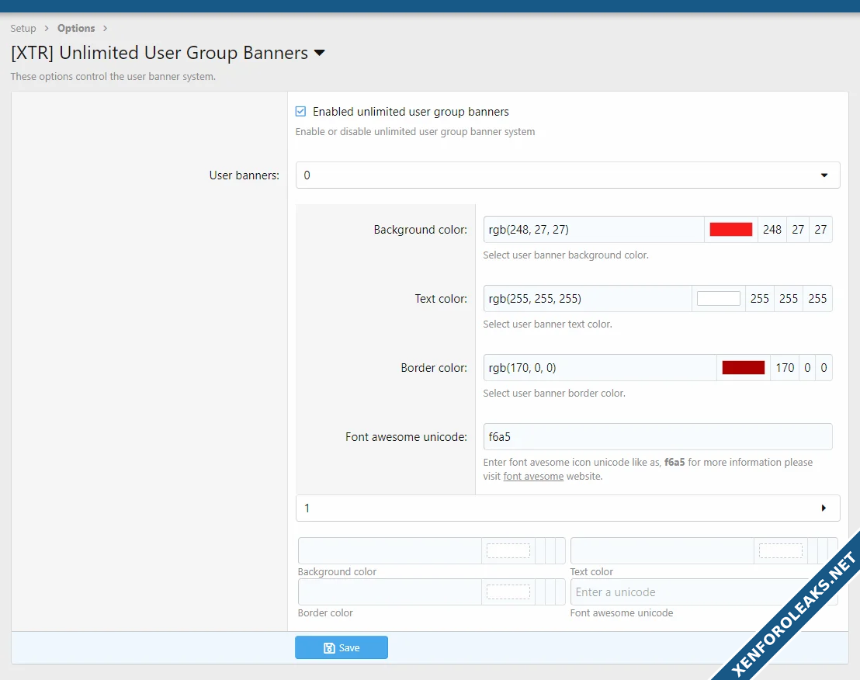
Task: Open title dropdown caret beside Unlimited User Group Banners
Action: [319, 54]
